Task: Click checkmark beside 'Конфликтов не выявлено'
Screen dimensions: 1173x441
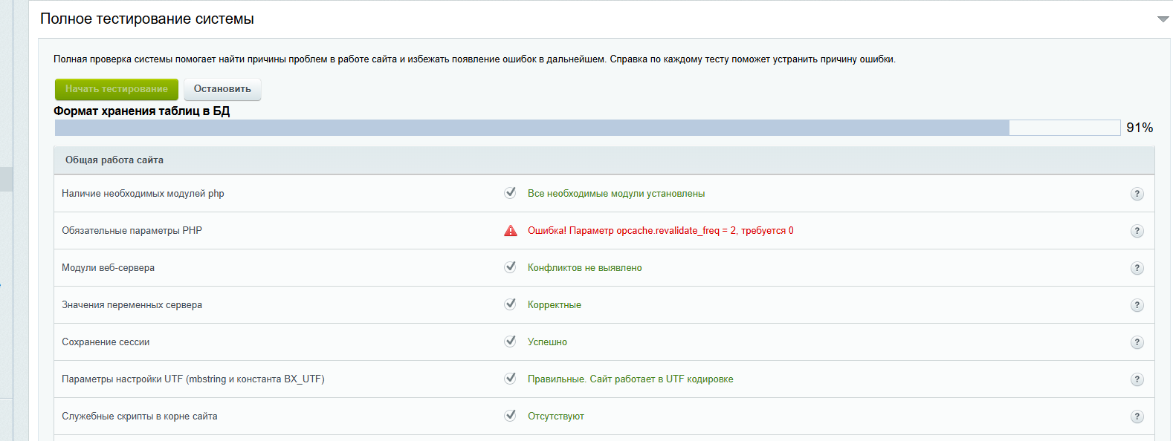Action: coord(510,267)
